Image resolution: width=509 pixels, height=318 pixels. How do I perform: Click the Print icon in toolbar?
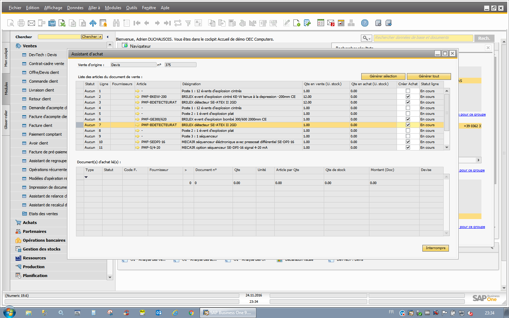(x=21, y=23)
